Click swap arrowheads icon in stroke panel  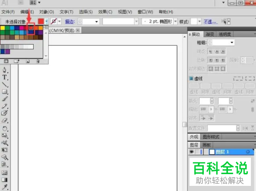[x=252, y=101]
